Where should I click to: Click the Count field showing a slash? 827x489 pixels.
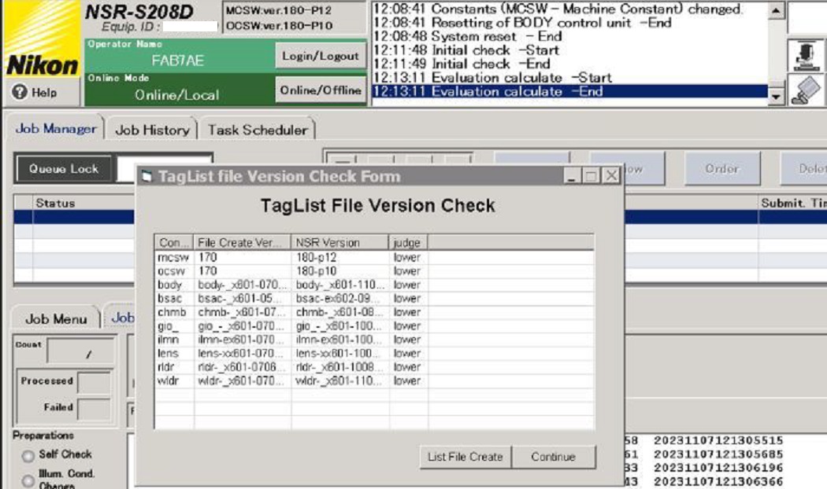point(80,351)
